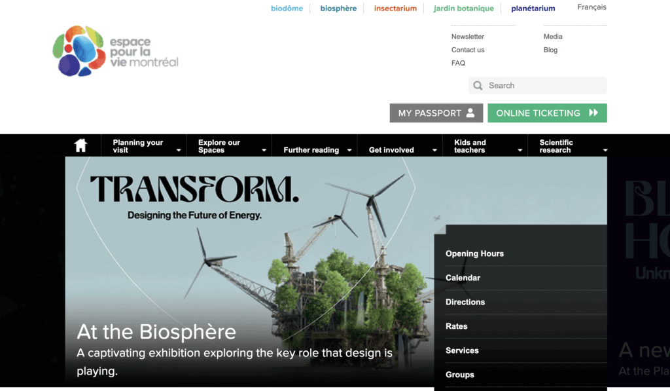Image resolution: width=670 pixels, height=391 pixels.
Task: Visit the biosphère site link
Action: pos(338,8)
